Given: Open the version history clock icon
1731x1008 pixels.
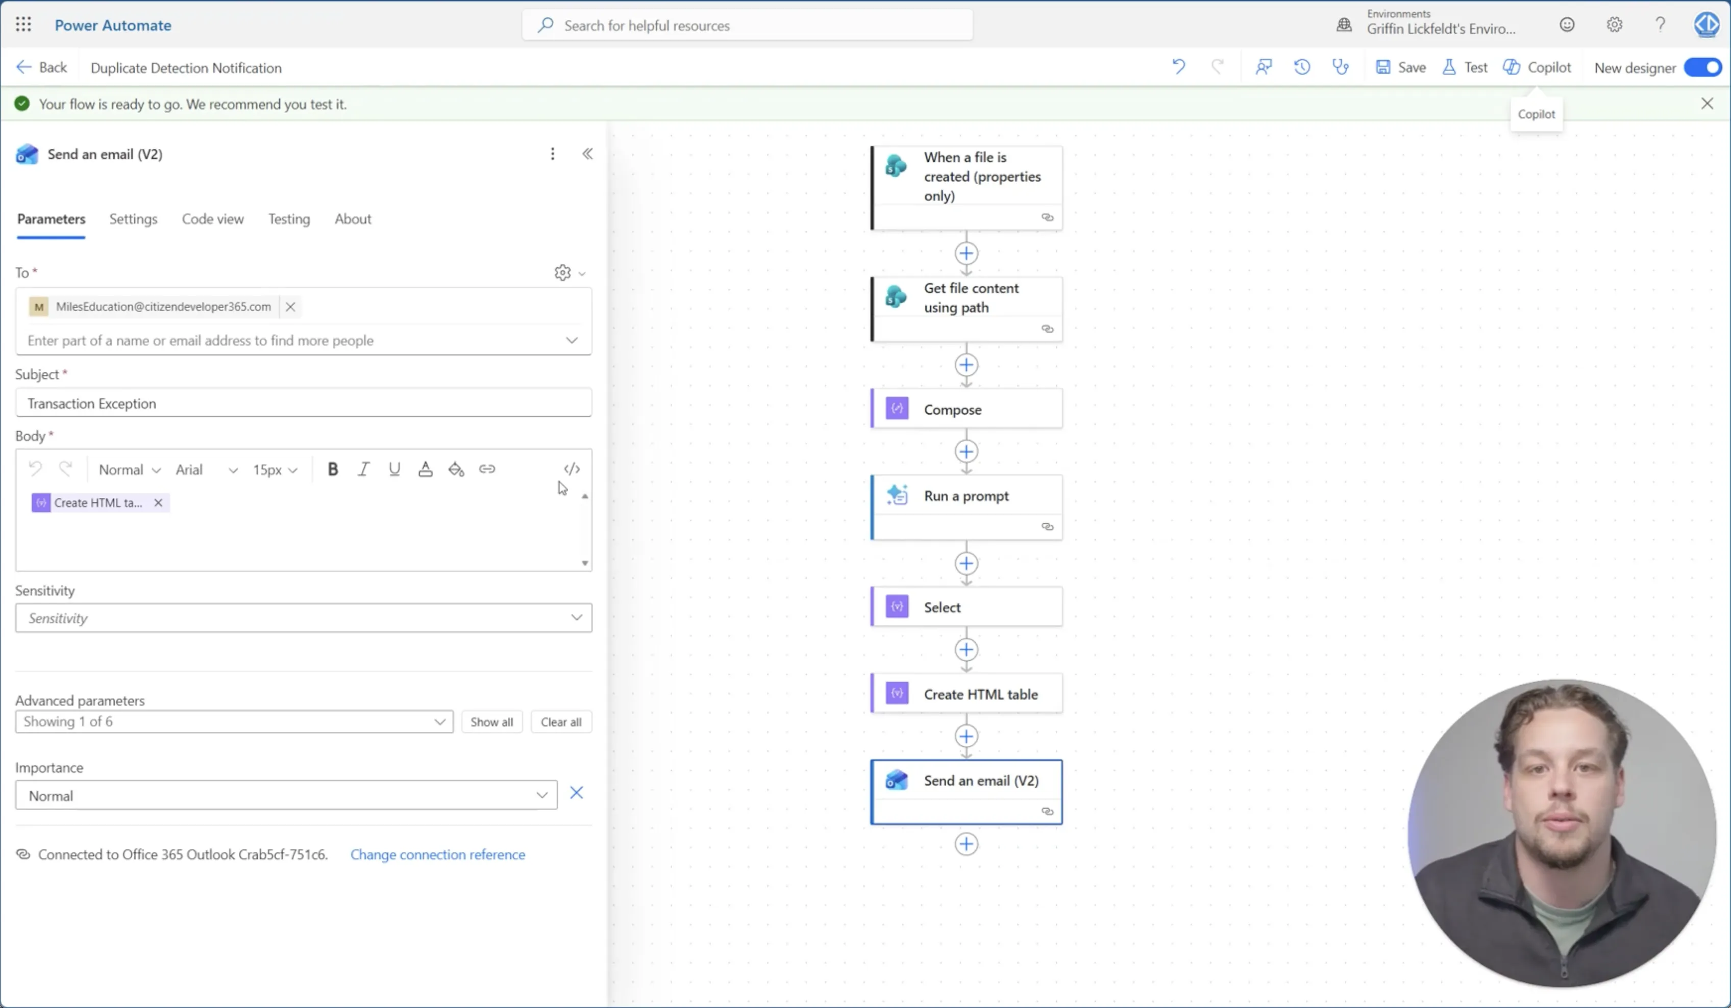Looking at the screenshot, I should (x=1302, y=67).
